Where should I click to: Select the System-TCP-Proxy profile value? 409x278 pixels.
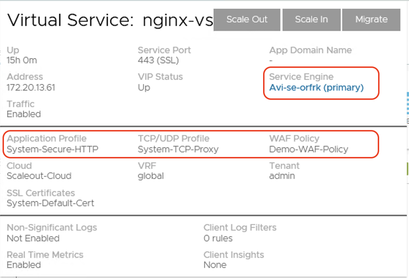tap(178, 149)
